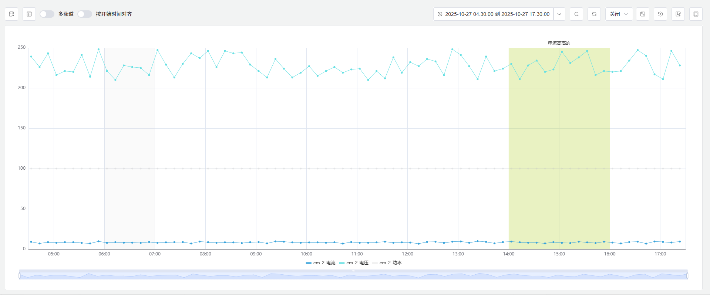The width and height of the screenshot is (710, 295).
Task: Expand the time range preset dropdown arrow
Action: 559,14
